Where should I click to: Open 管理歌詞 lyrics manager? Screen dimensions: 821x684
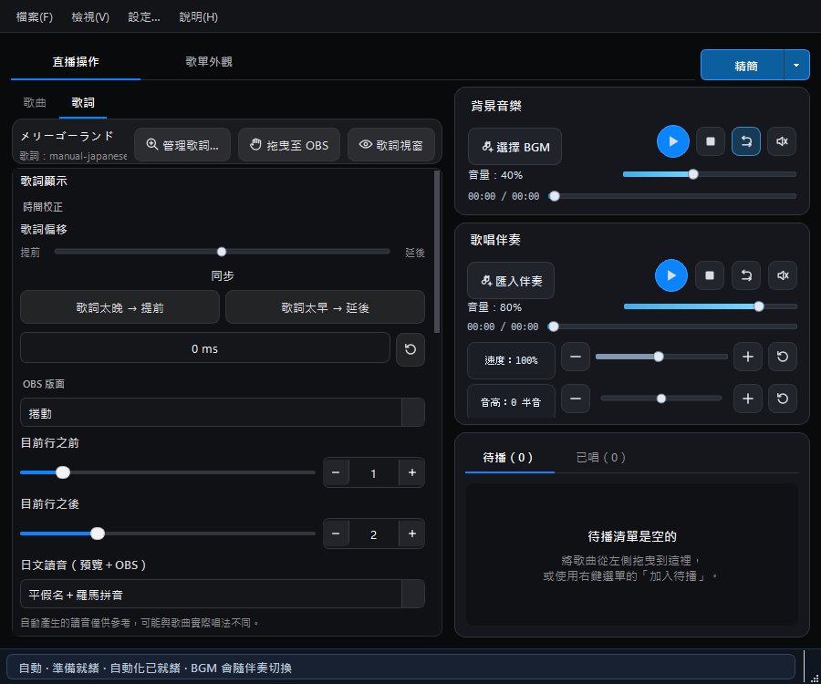(x=182, y=145)
